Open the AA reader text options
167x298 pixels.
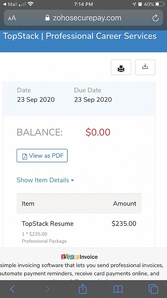[x=12, y=18]
